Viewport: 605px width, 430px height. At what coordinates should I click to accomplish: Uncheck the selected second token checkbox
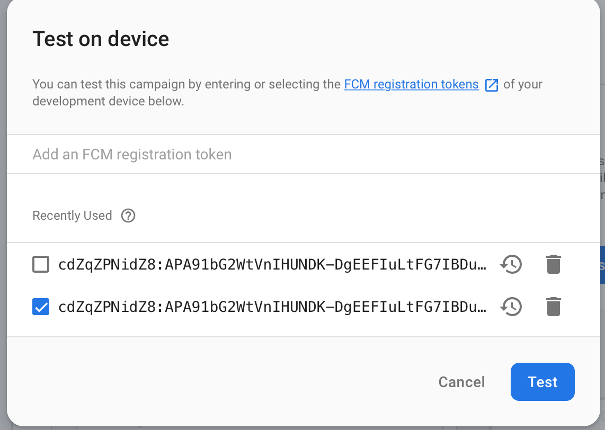(x=41, y=307)
